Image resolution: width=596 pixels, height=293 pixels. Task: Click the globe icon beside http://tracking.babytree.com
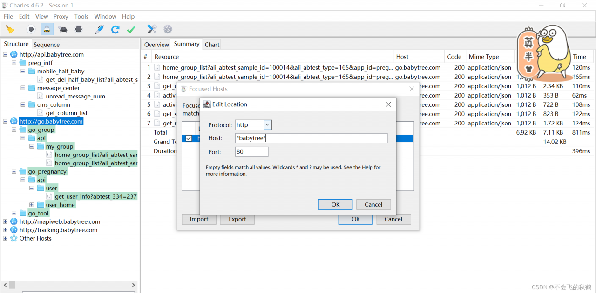pos(14,230)
